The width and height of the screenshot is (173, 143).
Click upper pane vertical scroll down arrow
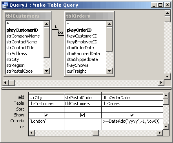(x=168, y=77)
